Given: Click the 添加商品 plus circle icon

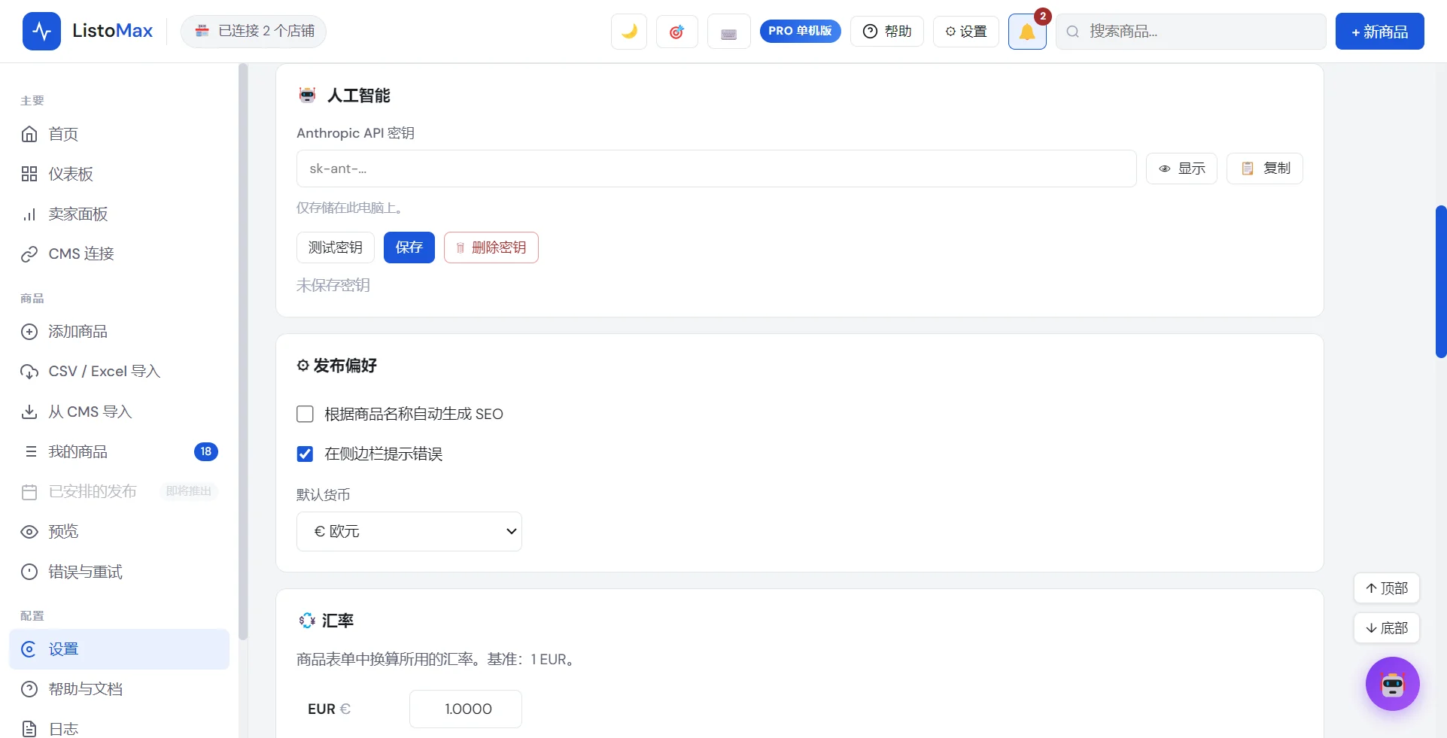Looking at the screenshot, I should (29, 332).
